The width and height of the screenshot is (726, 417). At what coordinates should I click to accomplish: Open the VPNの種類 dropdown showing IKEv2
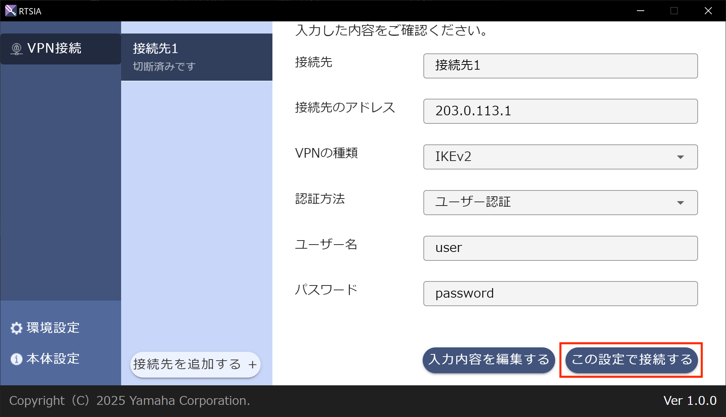click(560, 157)
